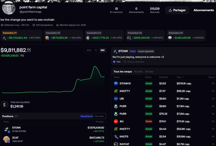Click the @pointfarmcap handle

point(30,12)
